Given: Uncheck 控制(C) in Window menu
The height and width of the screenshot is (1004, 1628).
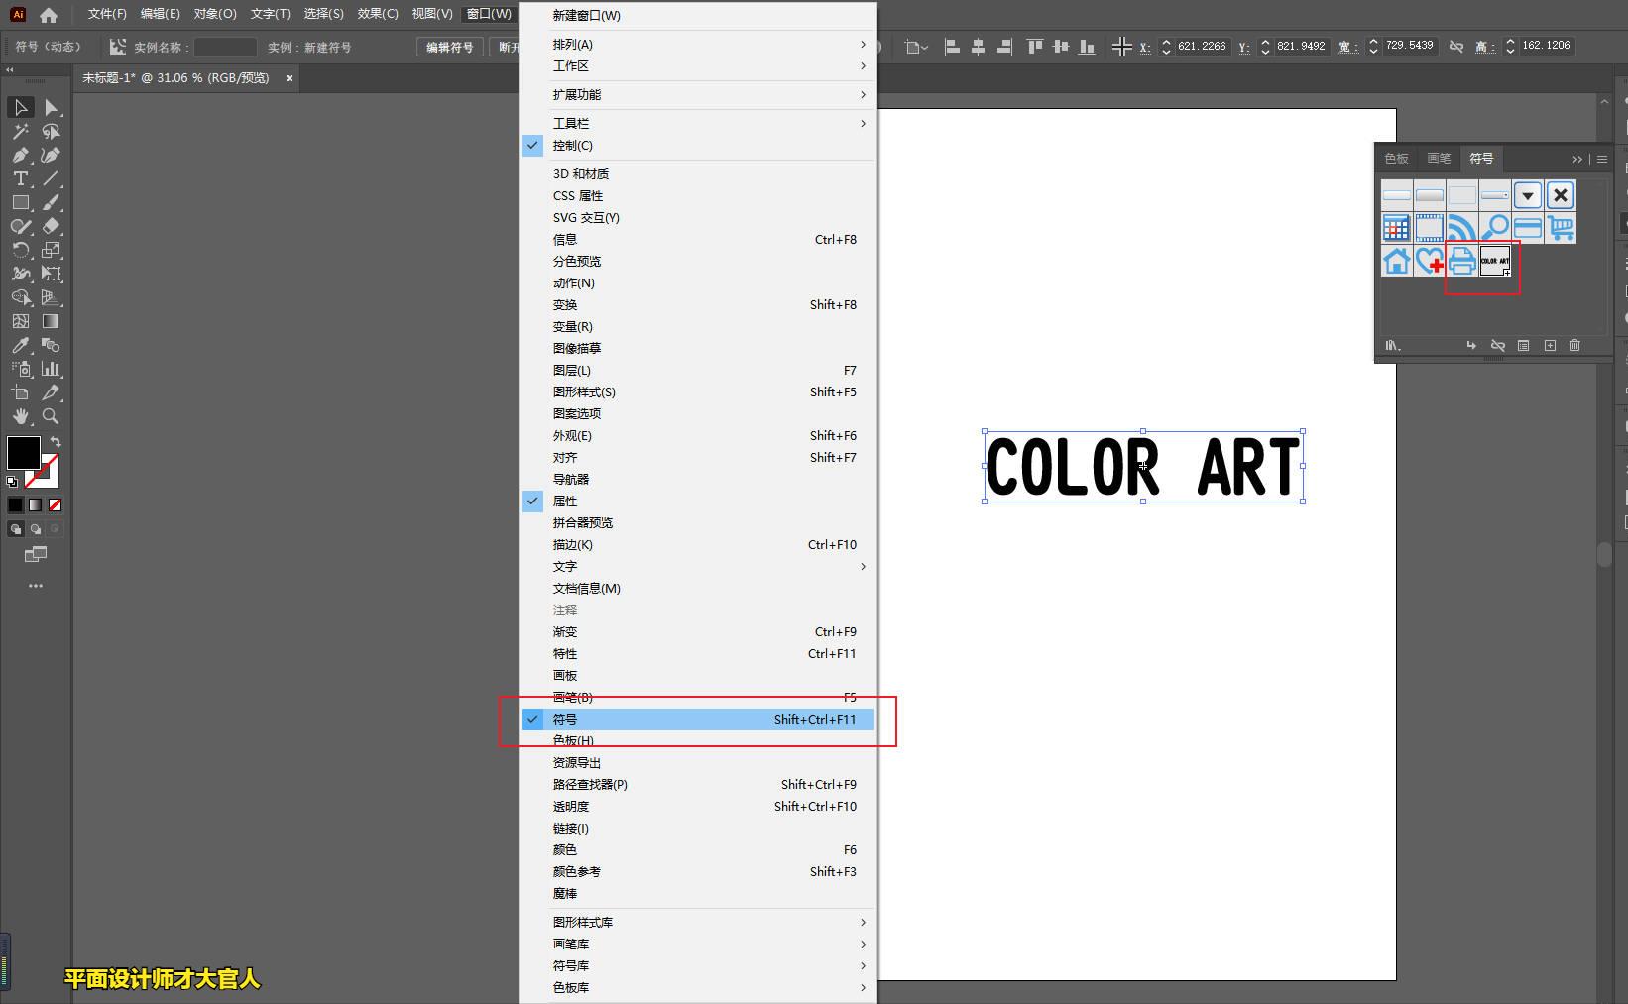Looking at the screenshot, I should coord(698,145).
